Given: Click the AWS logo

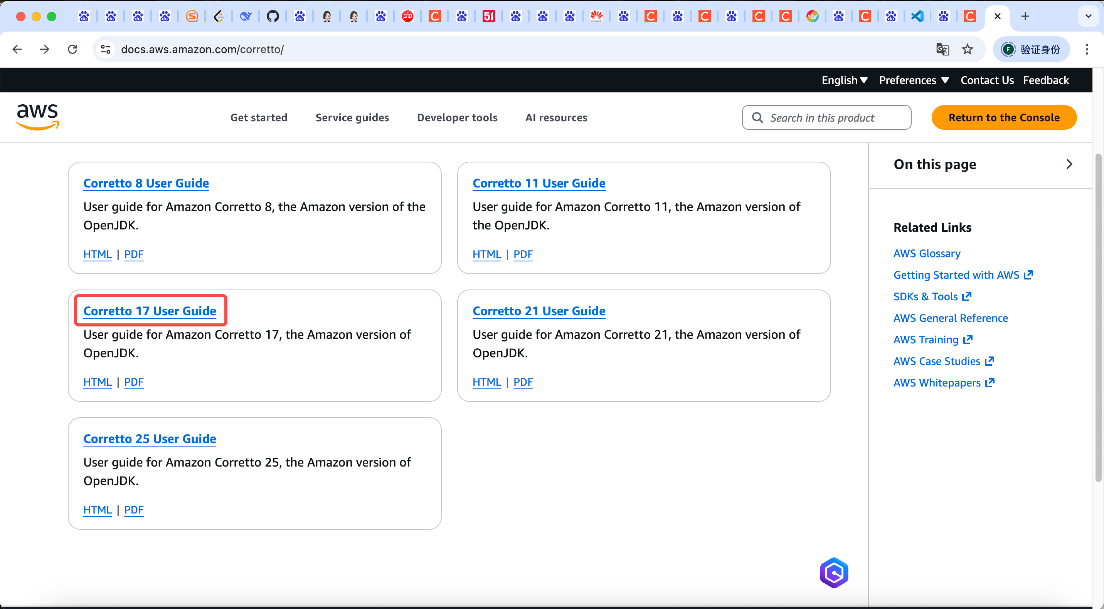Looking at the screenshot, I should [x=37, y=116].
